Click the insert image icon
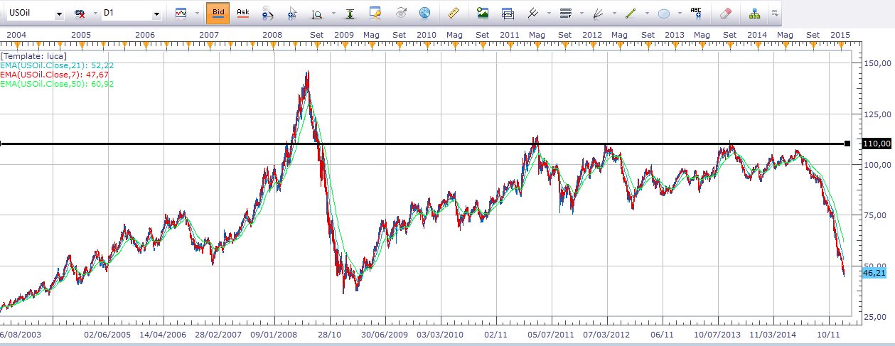This screenshot has height=346, width=895. coord(483,13)
